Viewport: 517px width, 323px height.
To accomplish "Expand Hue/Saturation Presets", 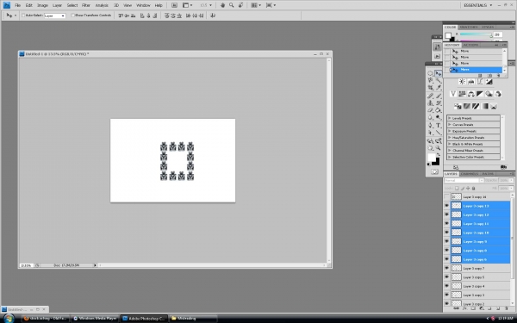I will (449, 138).
